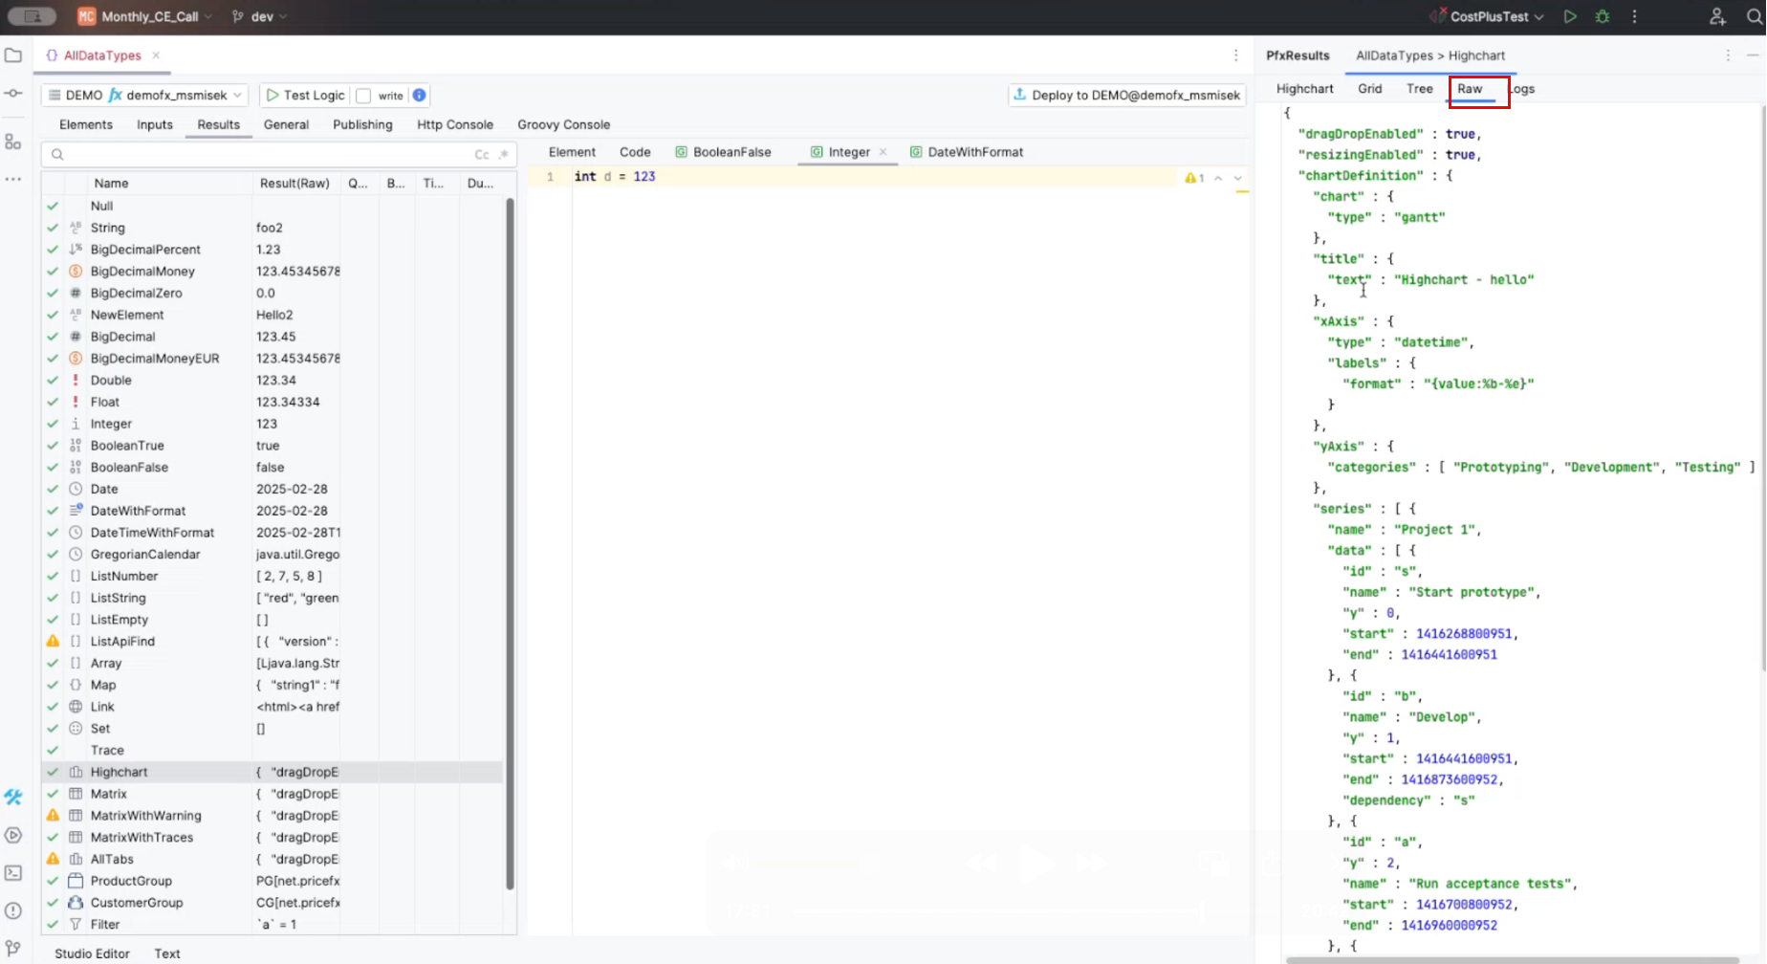
Task: Click Deploy to DEMO@demofx_msmisek button
Action: pos(1126,95)
